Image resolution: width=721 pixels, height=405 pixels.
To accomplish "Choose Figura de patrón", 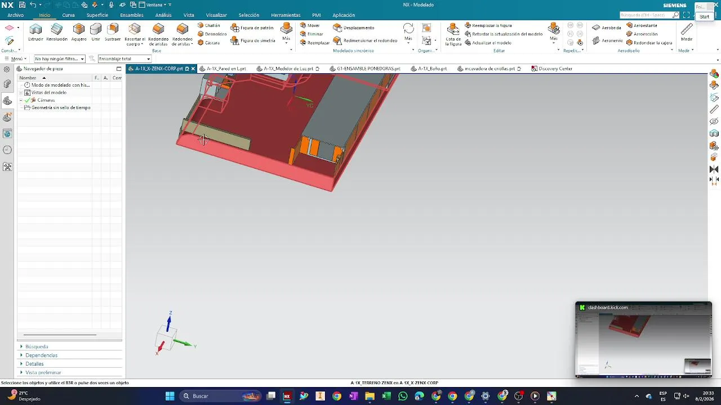I will pos(252,28).
